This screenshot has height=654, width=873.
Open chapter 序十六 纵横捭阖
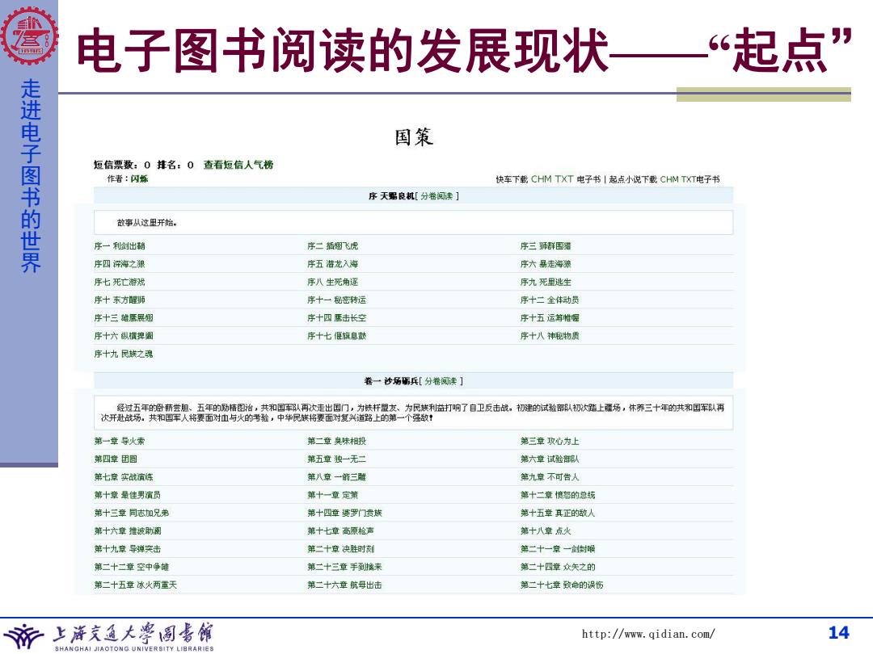tap(123, 336)
